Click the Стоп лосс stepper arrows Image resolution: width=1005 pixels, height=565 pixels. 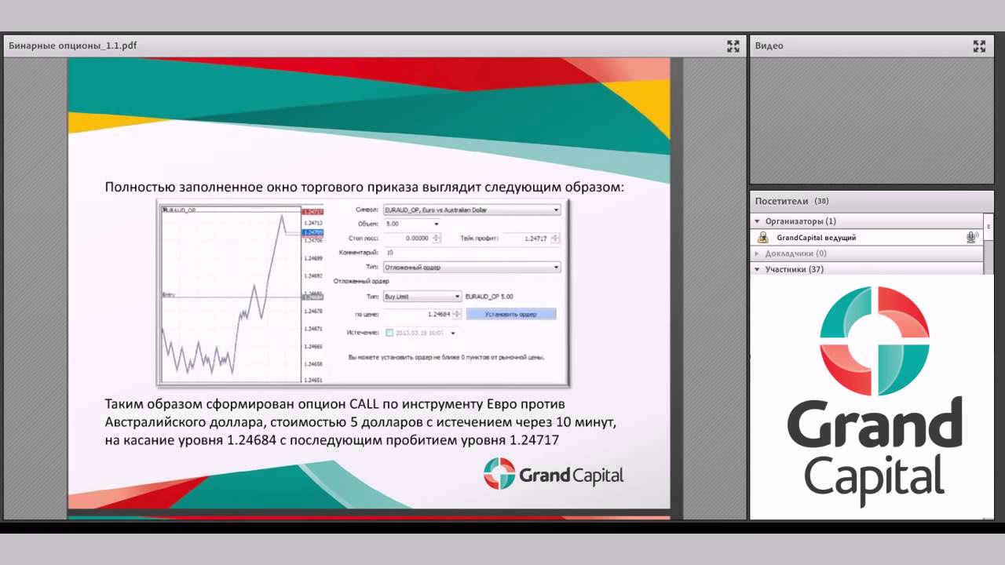[x=437, y=238]
